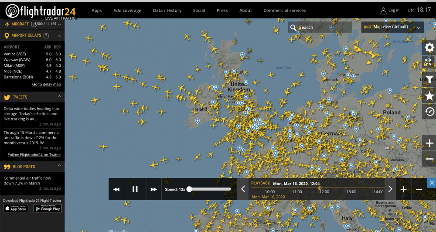
Task: Open the map settings gear
Action: 429,48
